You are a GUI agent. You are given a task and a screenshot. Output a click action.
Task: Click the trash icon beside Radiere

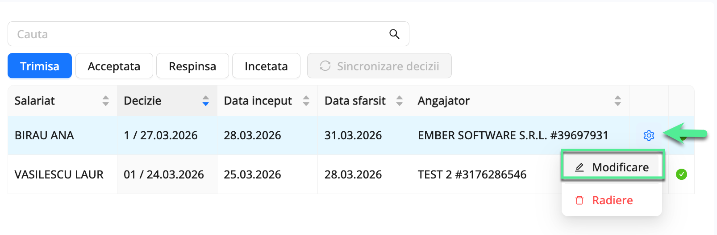point(579,200)
